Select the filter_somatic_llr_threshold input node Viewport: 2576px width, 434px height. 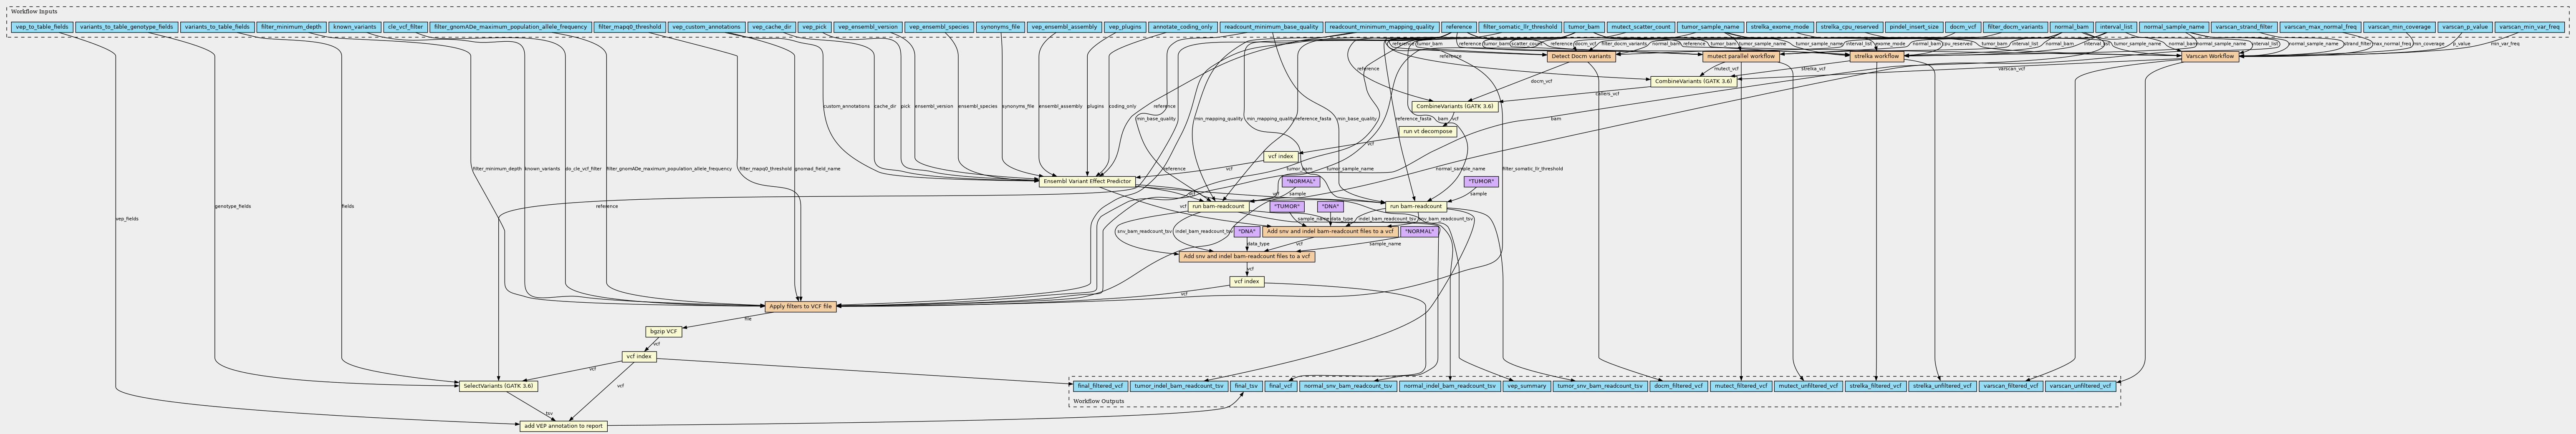click(x=1520, y=27)
